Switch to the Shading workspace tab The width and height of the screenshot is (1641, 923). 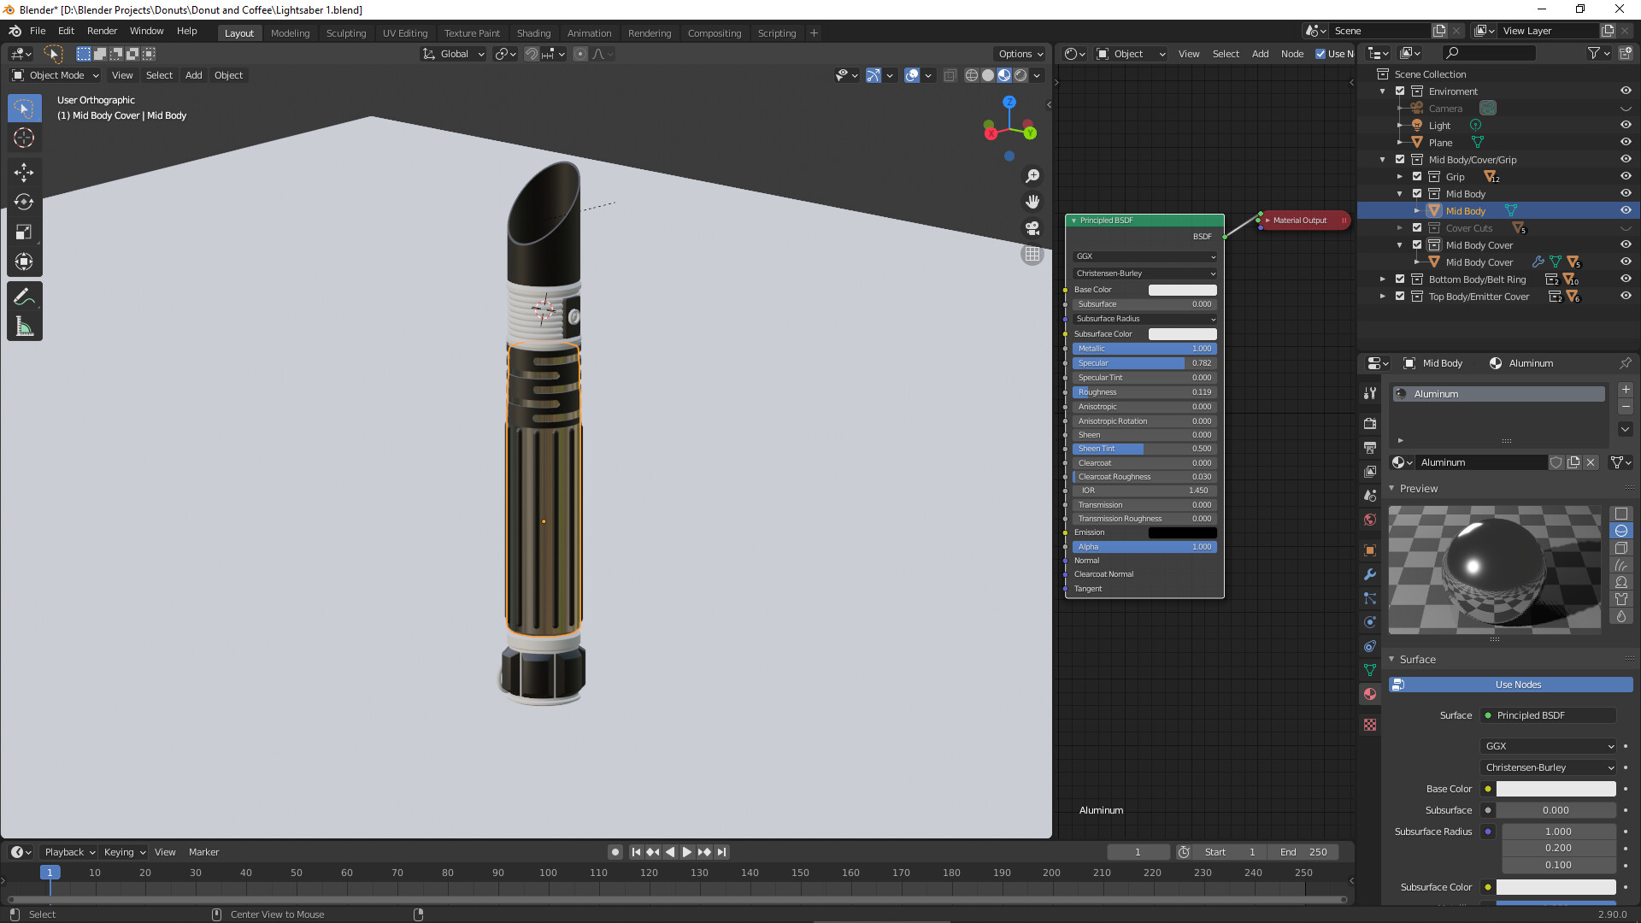(533, 33)
